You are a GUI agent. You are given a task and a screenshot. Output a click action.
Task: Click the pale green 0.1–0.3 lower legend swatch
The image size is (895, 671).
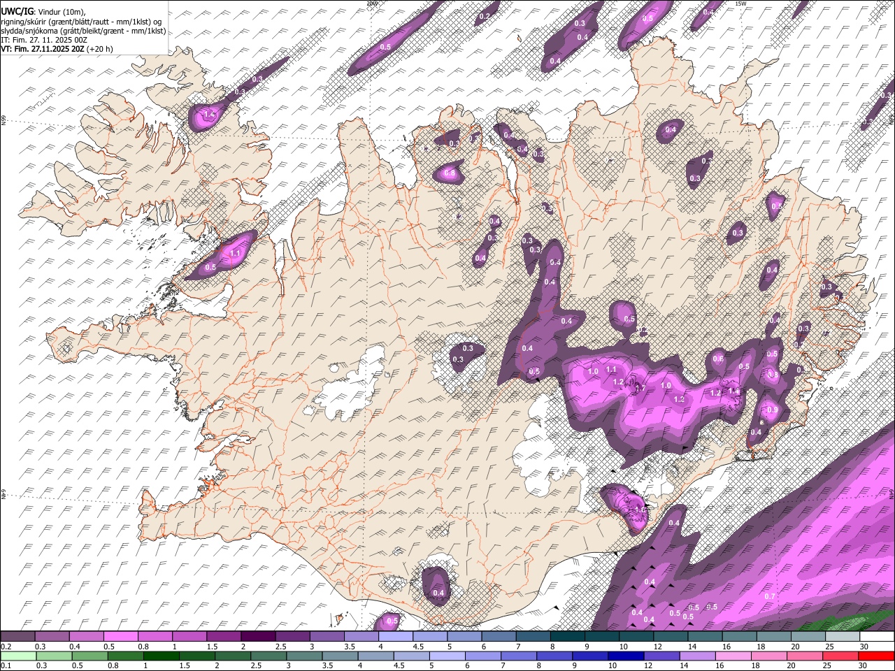[x=18, y=656]
